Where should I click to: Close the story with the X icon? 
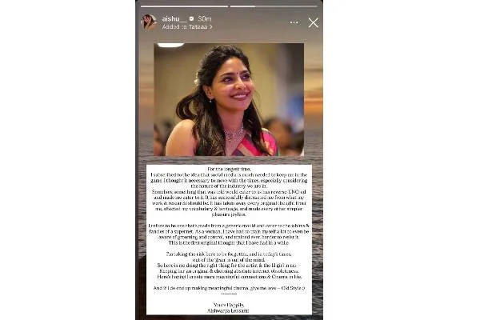(x=314, y=22)
